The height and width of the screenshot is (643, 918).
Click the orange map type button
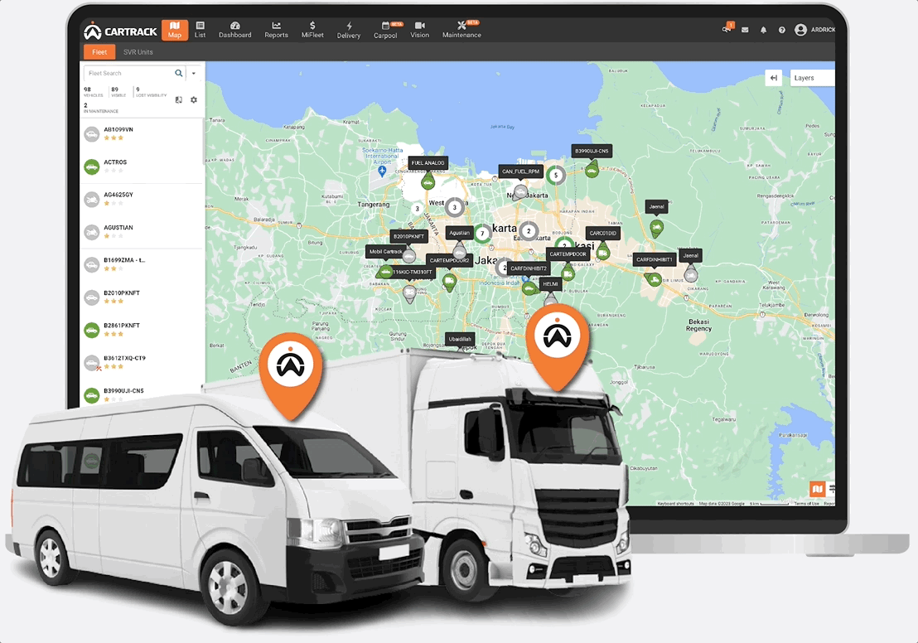[x=817, y=488]
